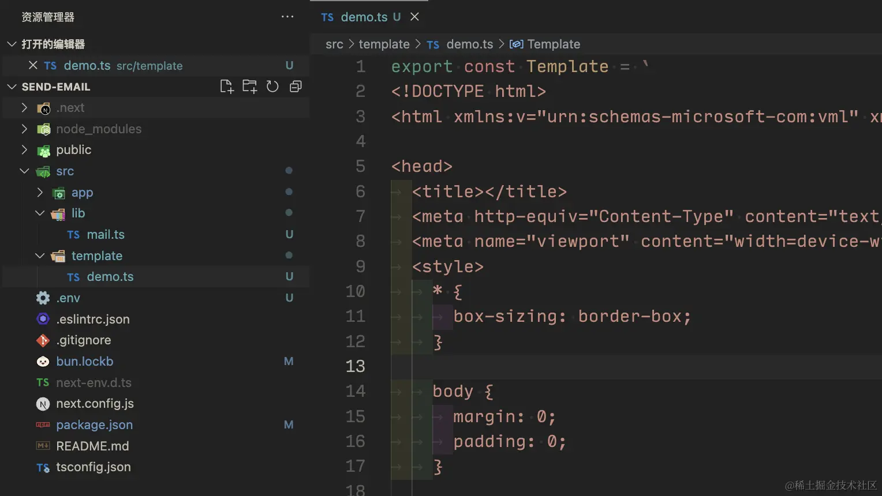Click the TS icon beside tsconfig.json
This screenshot has width=882, height=496.
tap(43, 467)
